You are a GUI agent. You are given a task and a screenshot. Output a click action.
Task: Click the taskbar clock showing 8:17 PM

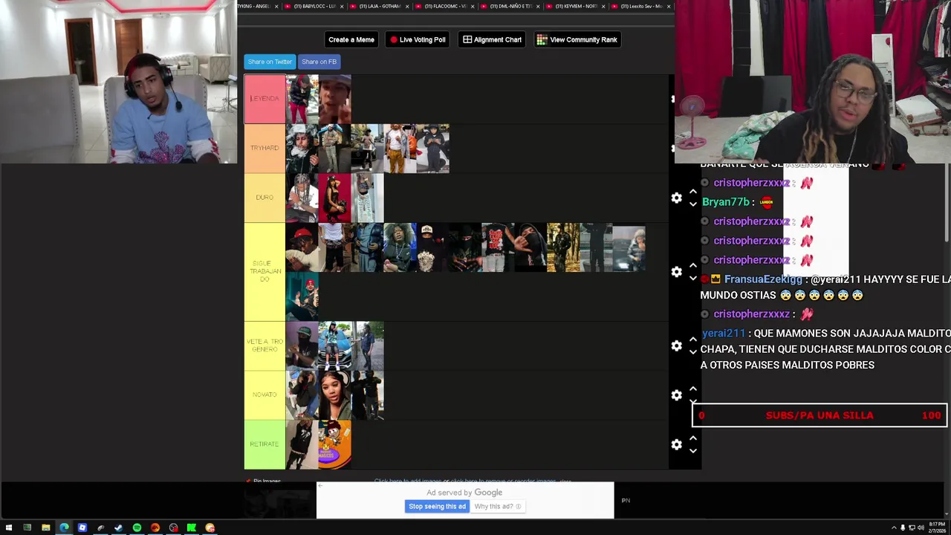point(936,528)
